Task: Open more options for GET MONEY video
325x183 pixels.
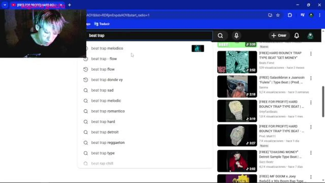Action: click(x=311, y=54)
